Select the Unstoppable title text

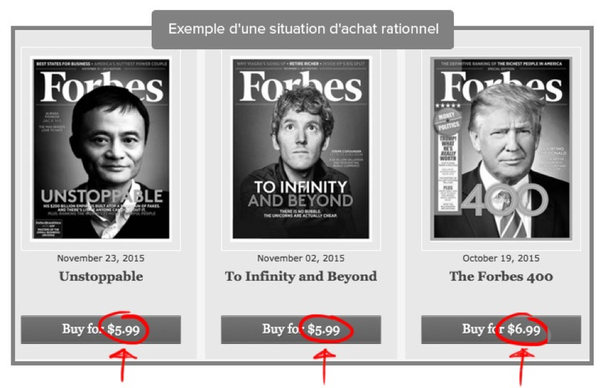(x=101, y=276)
